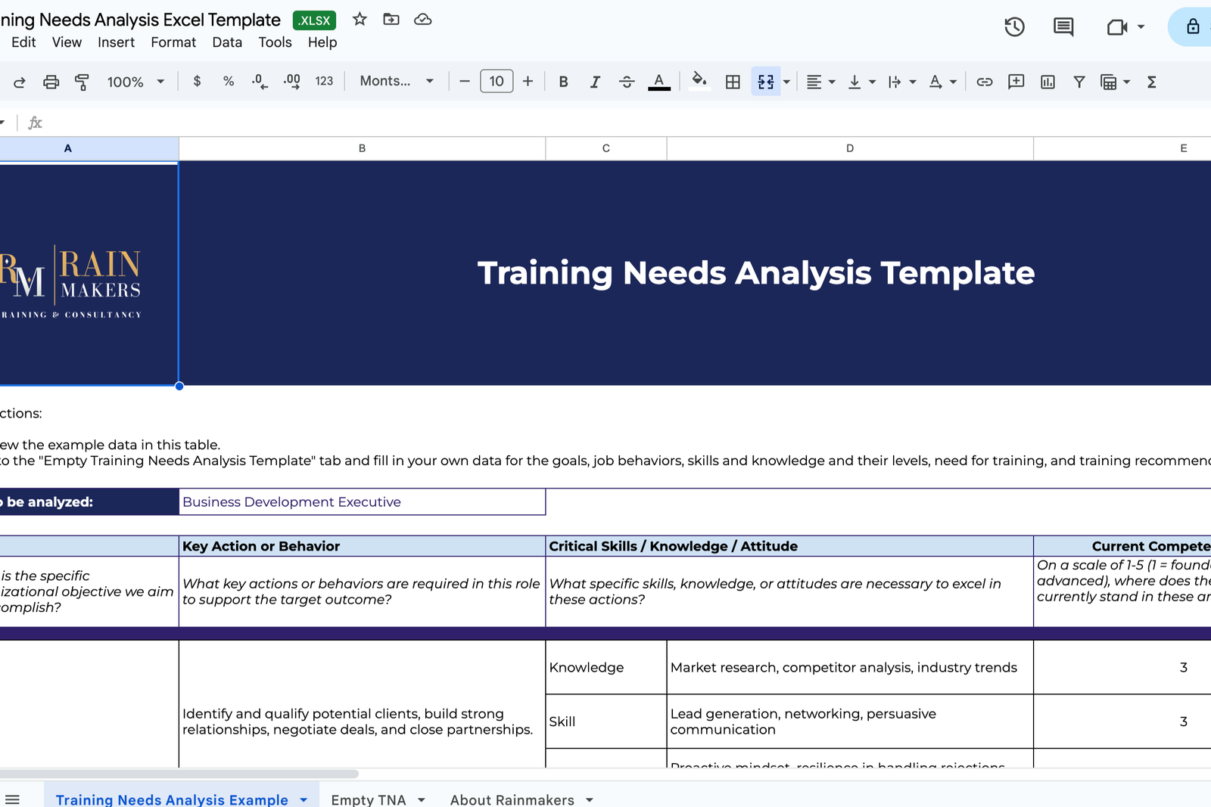Open vertical align dropdown
Viewport: 1211px width, 807px height.
tap(861, 82)
